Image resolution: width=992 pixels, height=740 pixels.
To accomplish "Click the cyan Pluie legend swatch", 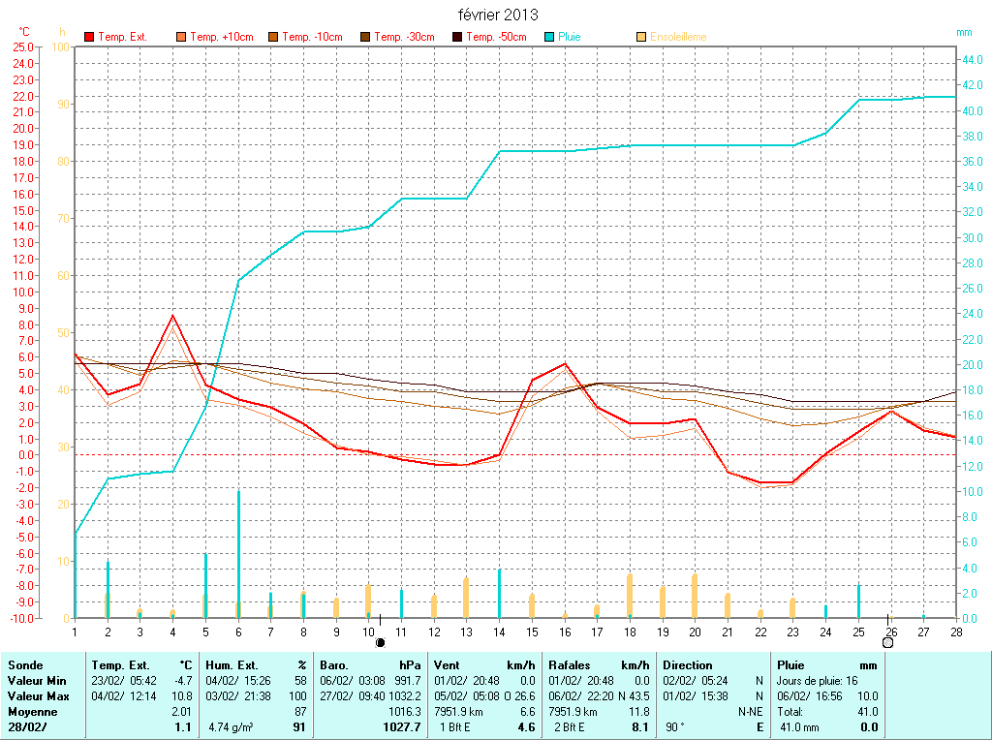I will (x=550, y=37).
